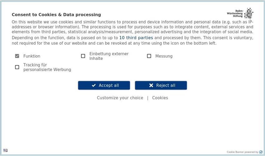Enable Tracking für personalisierte Werbung checkbox

click(x=17, y=67)
